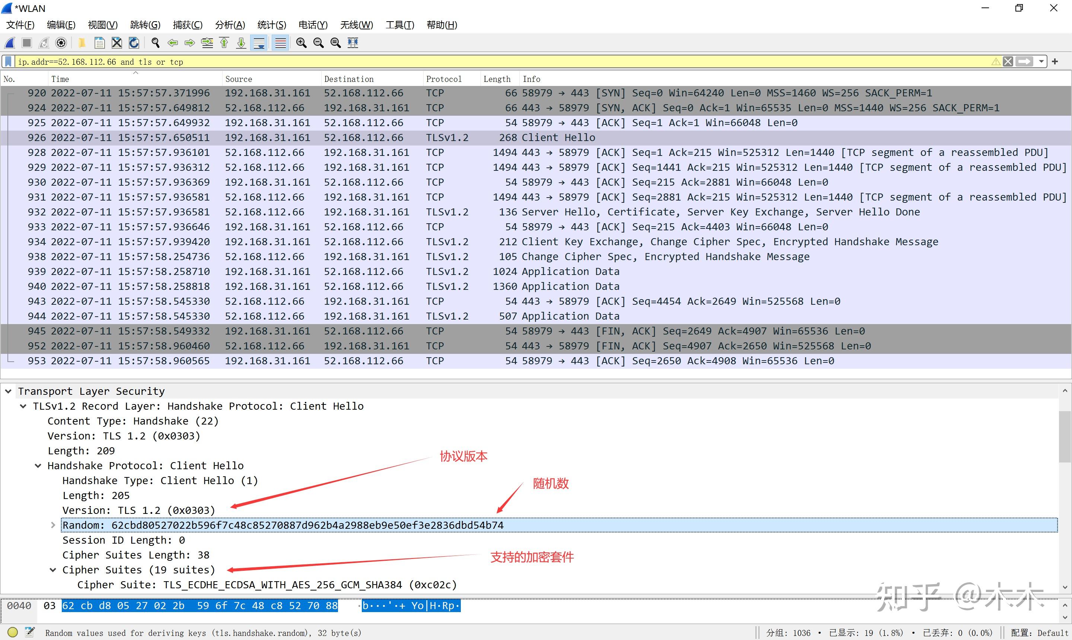Jump to the first packet arrow icon
1072x640 pixels.
(x=224, y=43)
